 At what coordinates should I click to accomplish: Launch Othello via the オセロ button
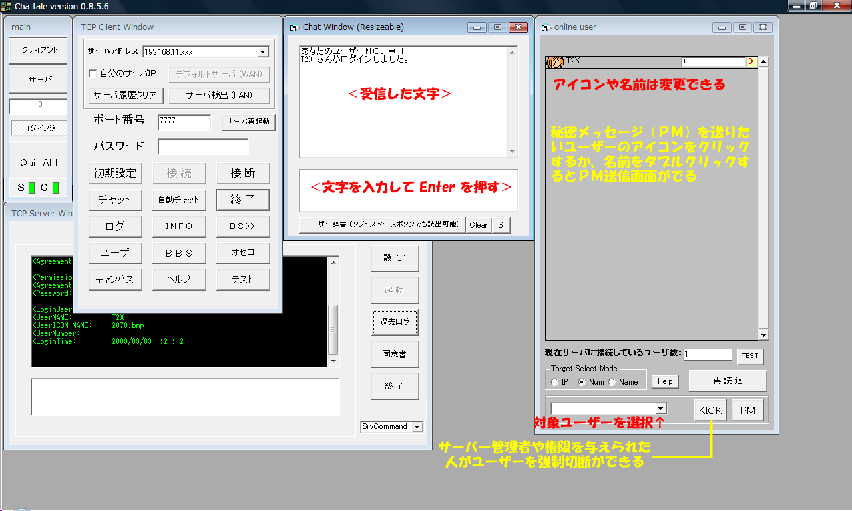[x=243, y=252]
